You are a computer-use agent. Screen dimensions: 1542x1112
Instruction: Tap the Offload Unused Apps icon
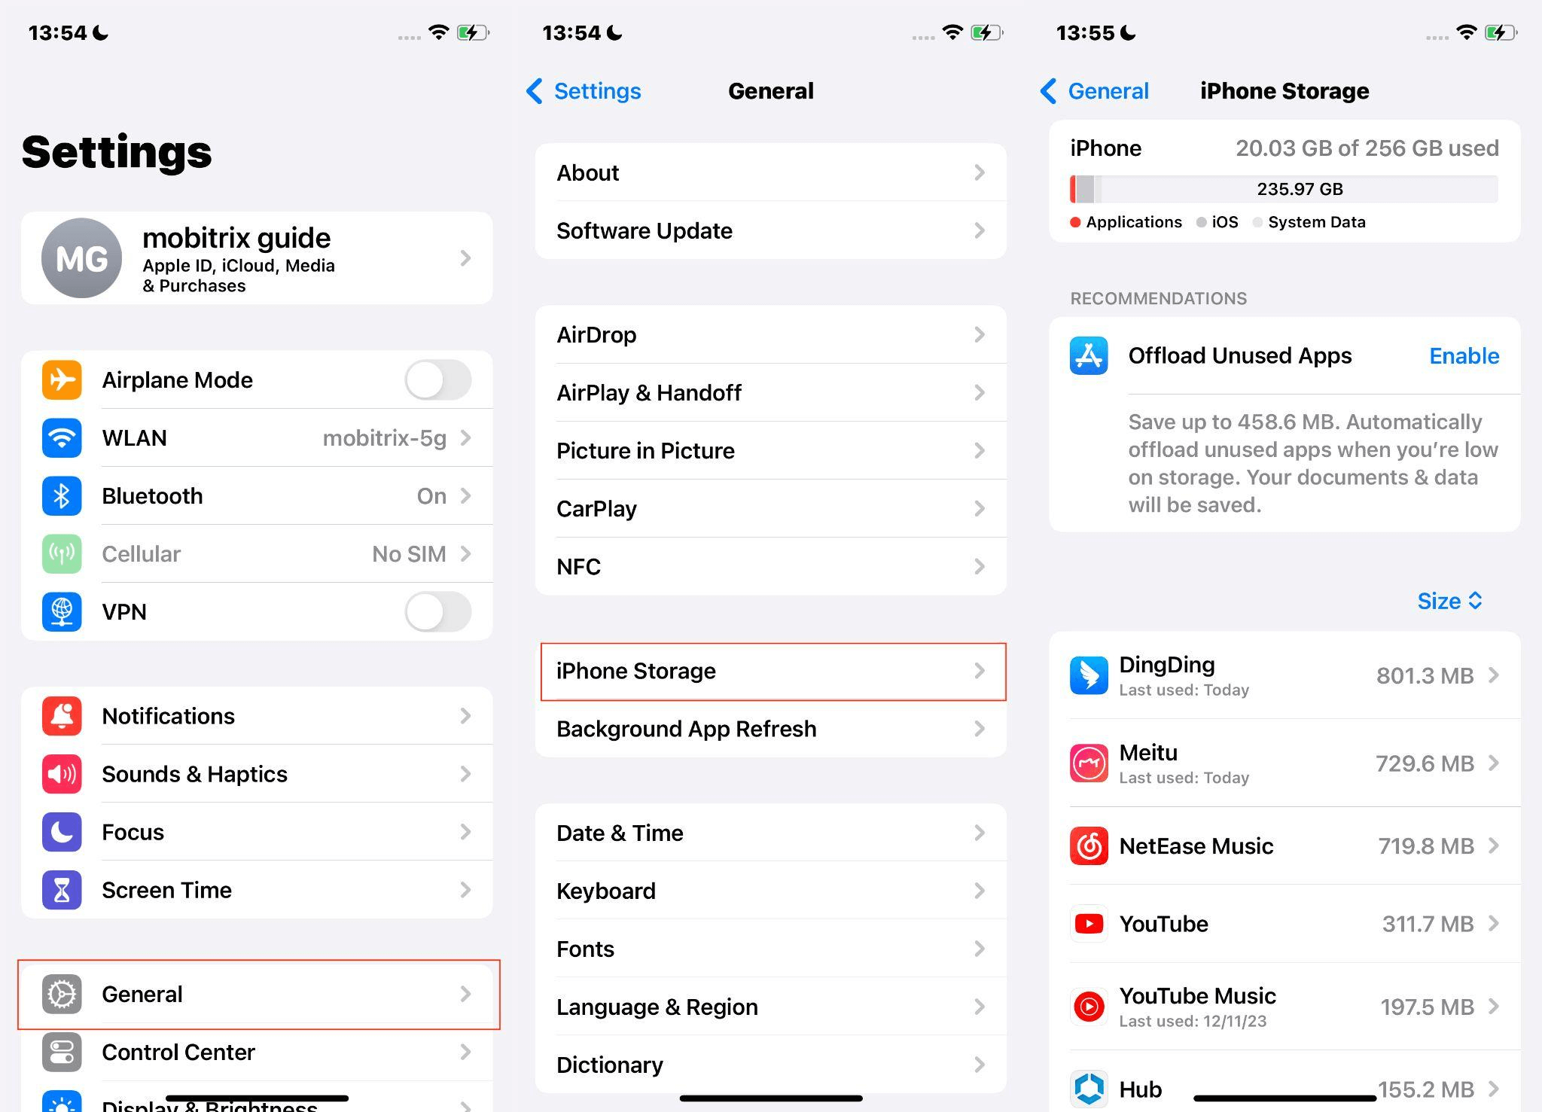pos(1086,355)
